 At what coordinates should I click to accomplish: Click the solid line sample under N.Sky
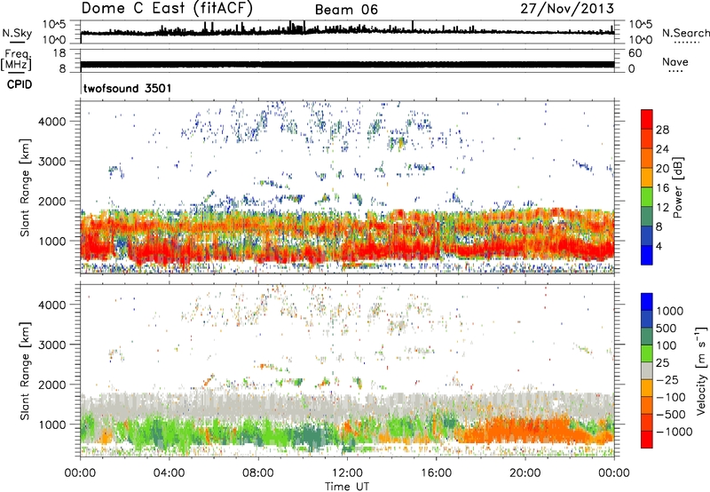pyautogui.click(x=17, y=42)
